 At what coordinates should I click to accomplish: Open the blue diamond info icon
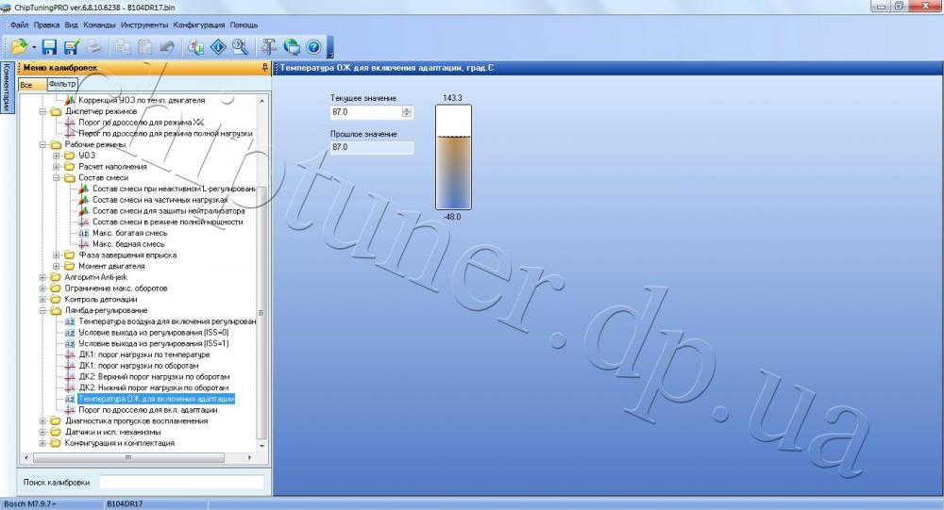[218, 47]
